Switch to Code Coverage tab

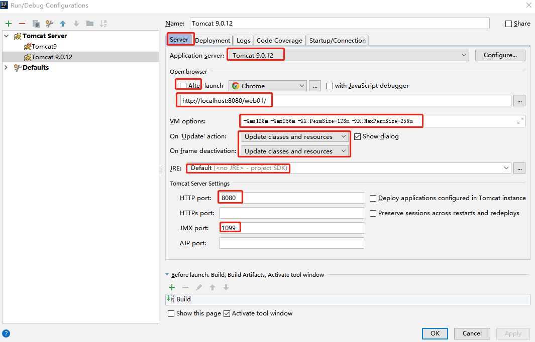[279, 40]
